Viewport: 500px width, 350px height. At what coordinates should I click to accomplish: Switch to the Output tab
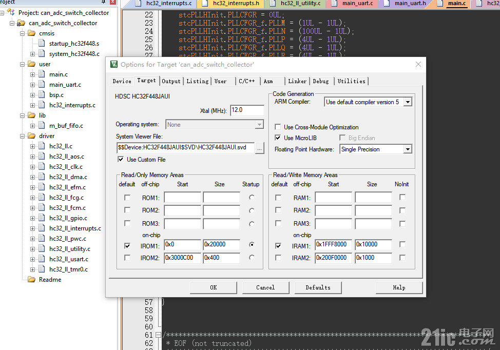[171, 81]
